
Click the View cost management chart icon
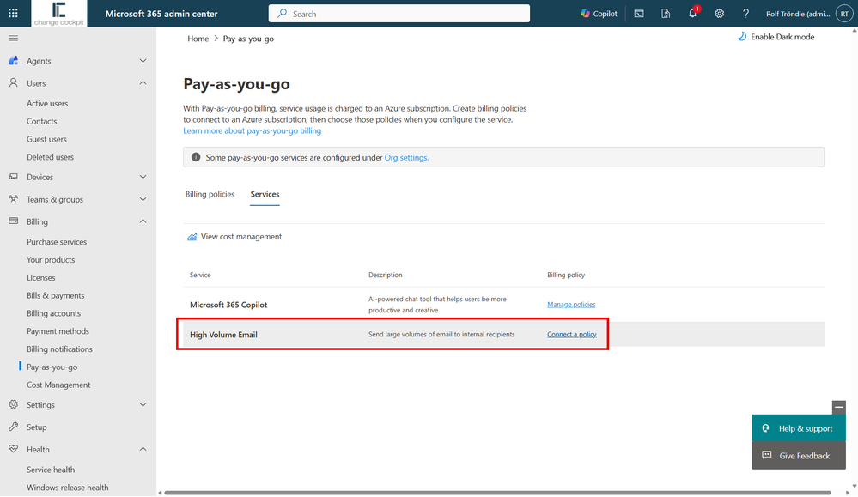192,237
